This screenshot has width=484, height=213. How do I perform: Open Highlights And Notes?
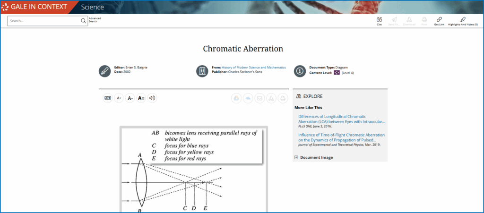462,20
